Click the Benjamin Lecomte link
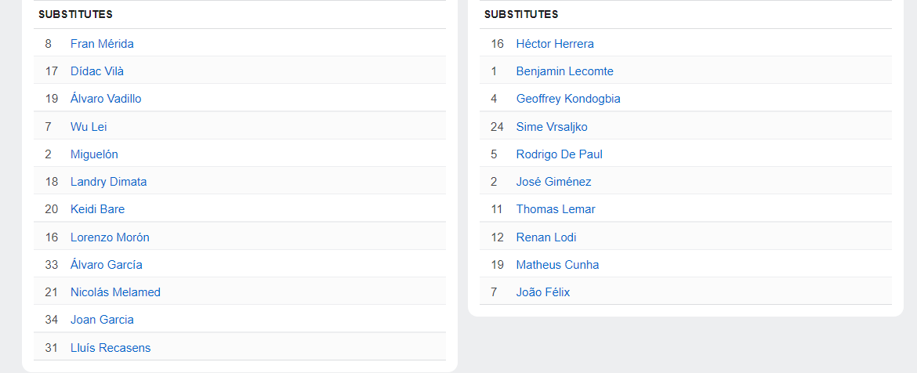 [564, 71]
